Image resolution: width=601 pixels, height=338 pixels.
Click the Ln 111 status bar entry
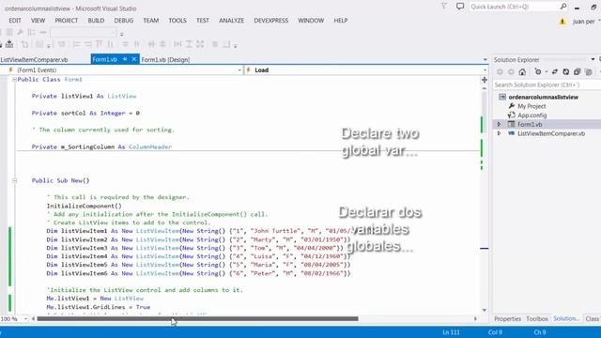point(451,332)
